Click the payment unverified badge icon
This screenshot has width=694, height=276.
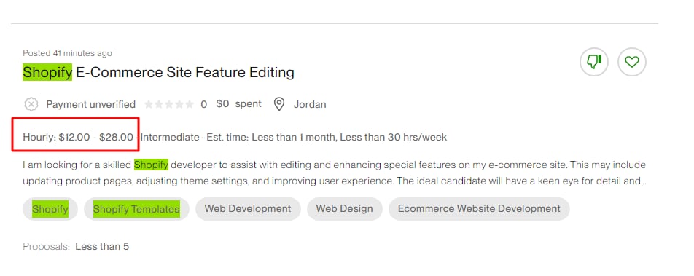tap(31, 104)
